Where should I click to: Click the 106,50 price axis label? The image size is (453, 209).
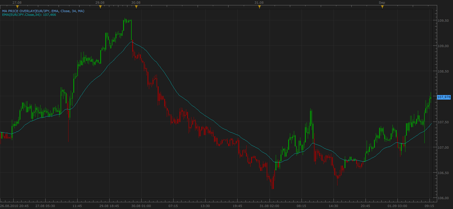[x=443, y=173]
